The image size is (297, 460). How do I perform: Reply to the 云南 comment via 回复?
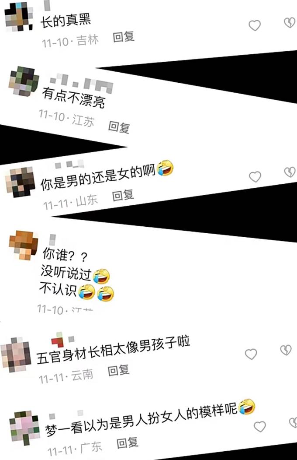[119, 371]
